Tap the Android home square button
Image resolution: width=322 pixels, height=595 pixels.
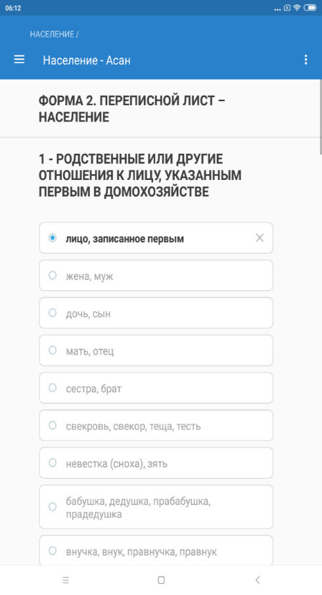(161, 580)
